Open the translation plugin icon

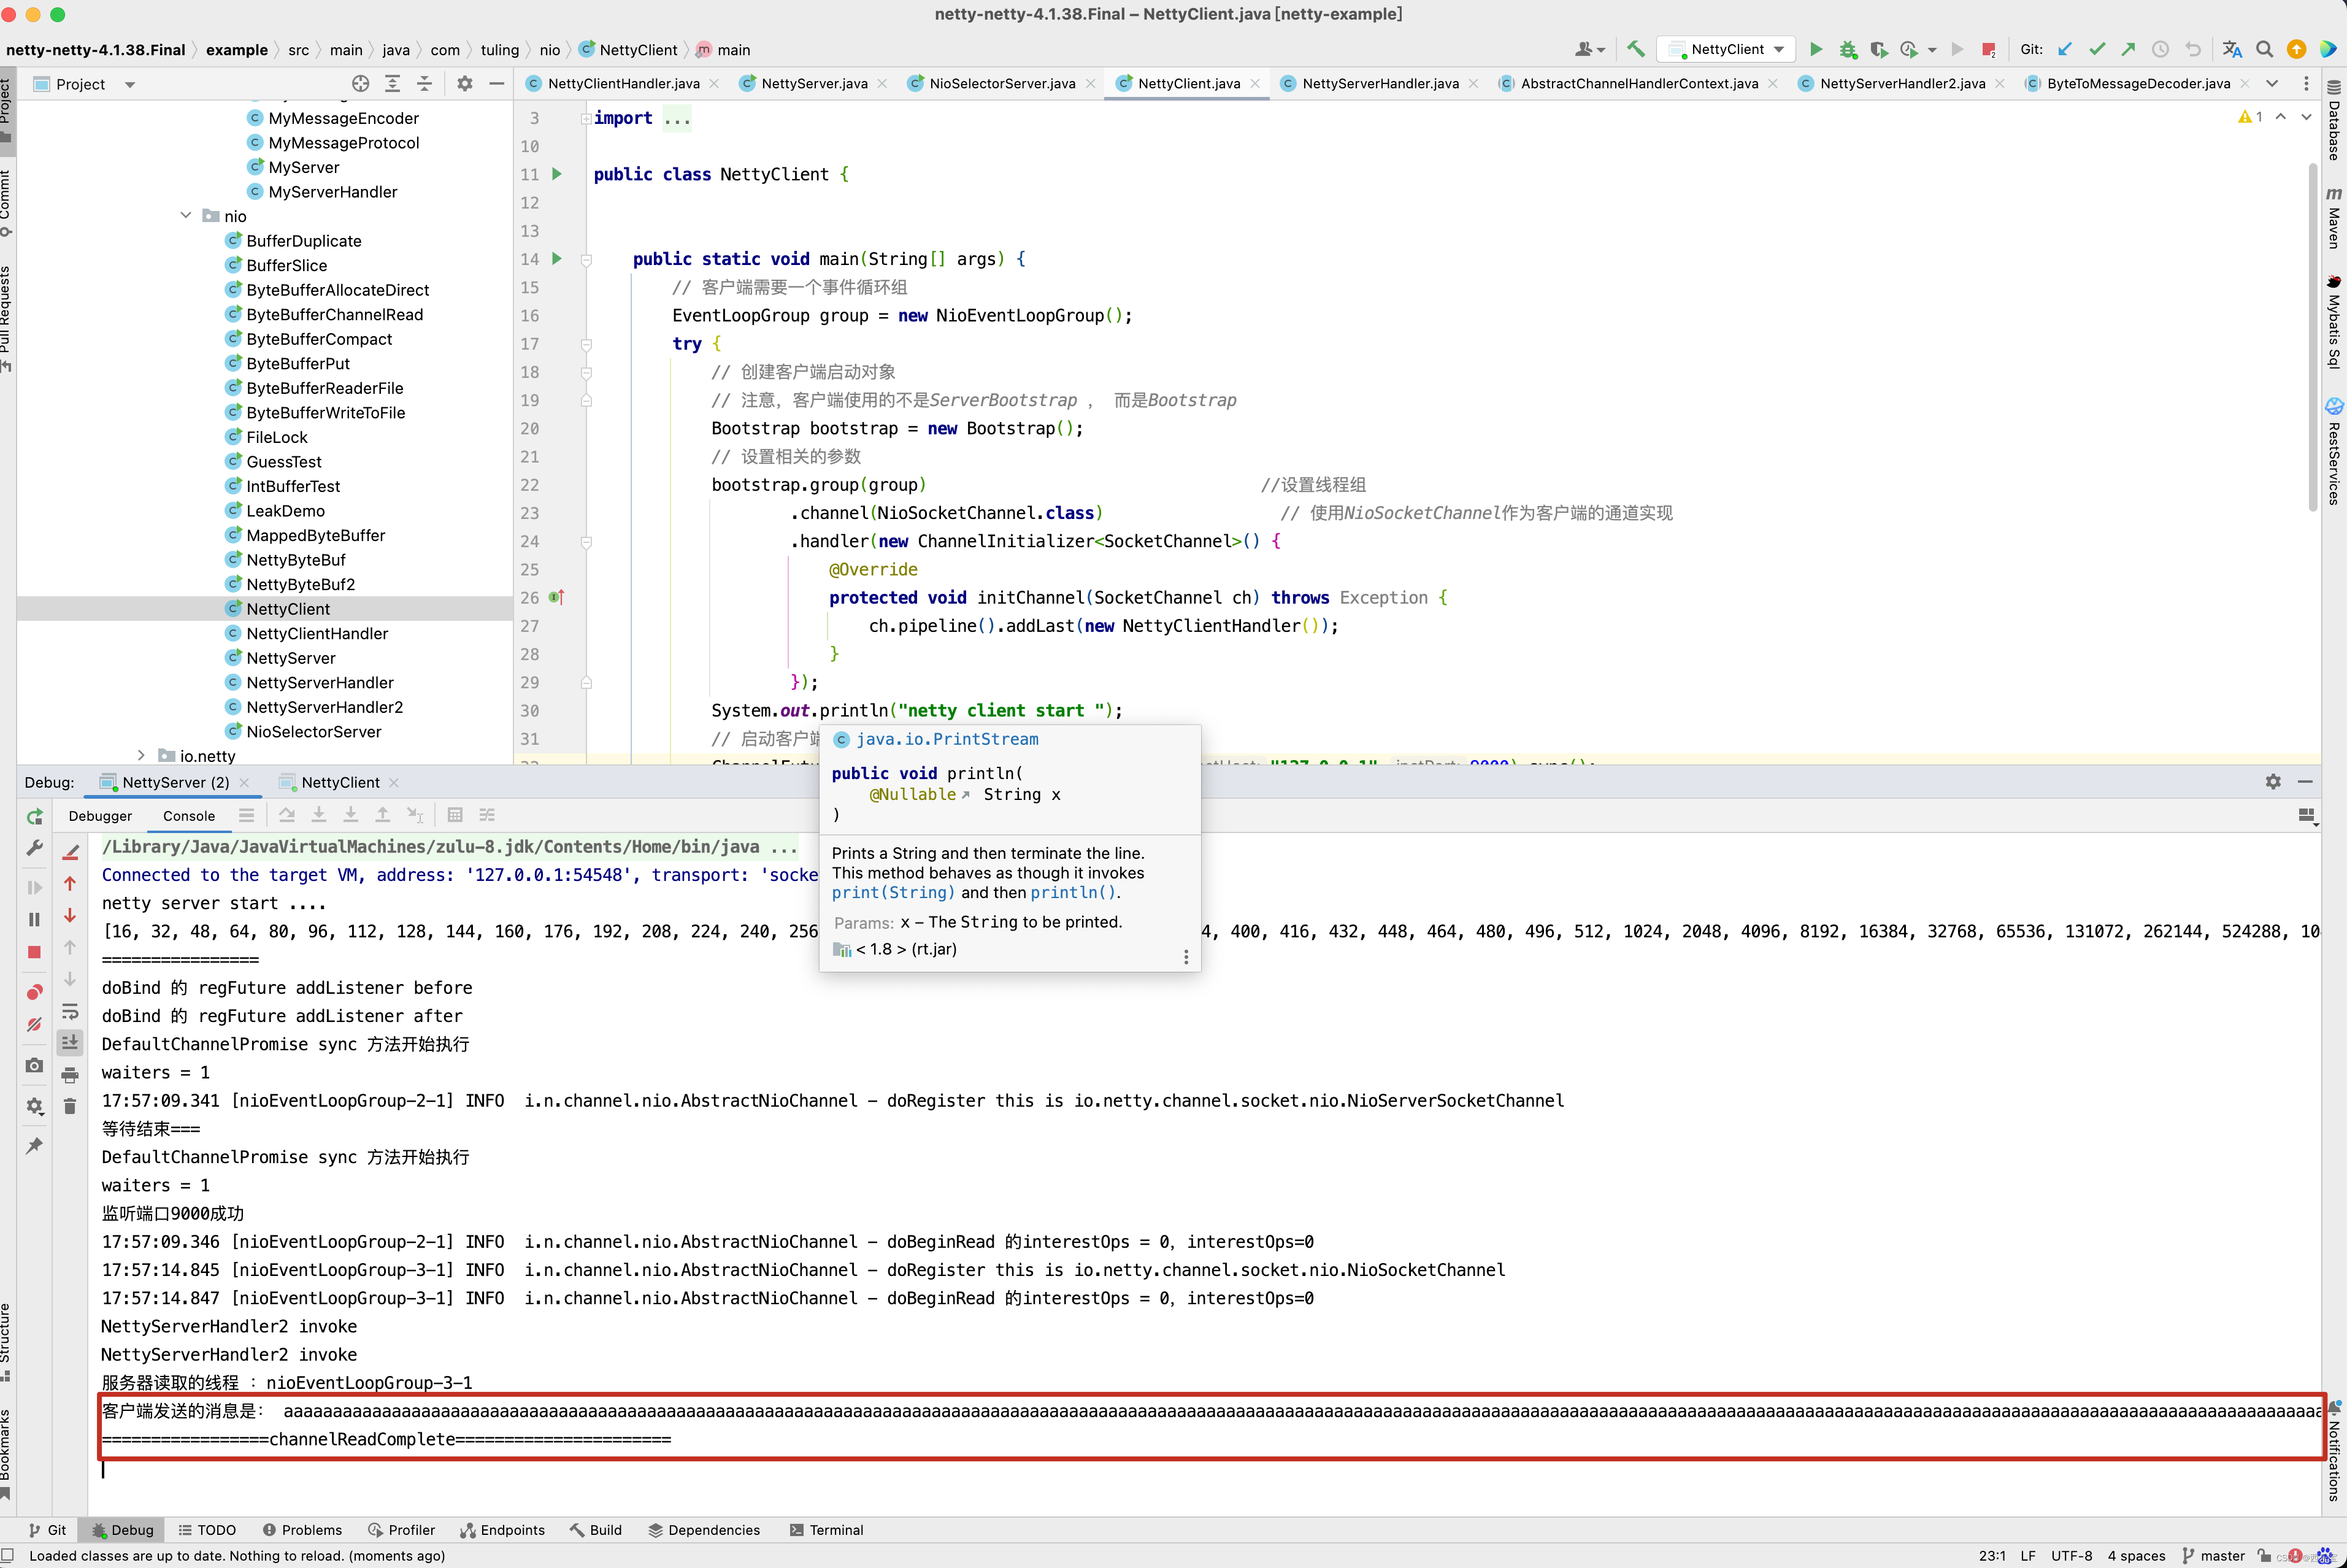point(2232,49)
